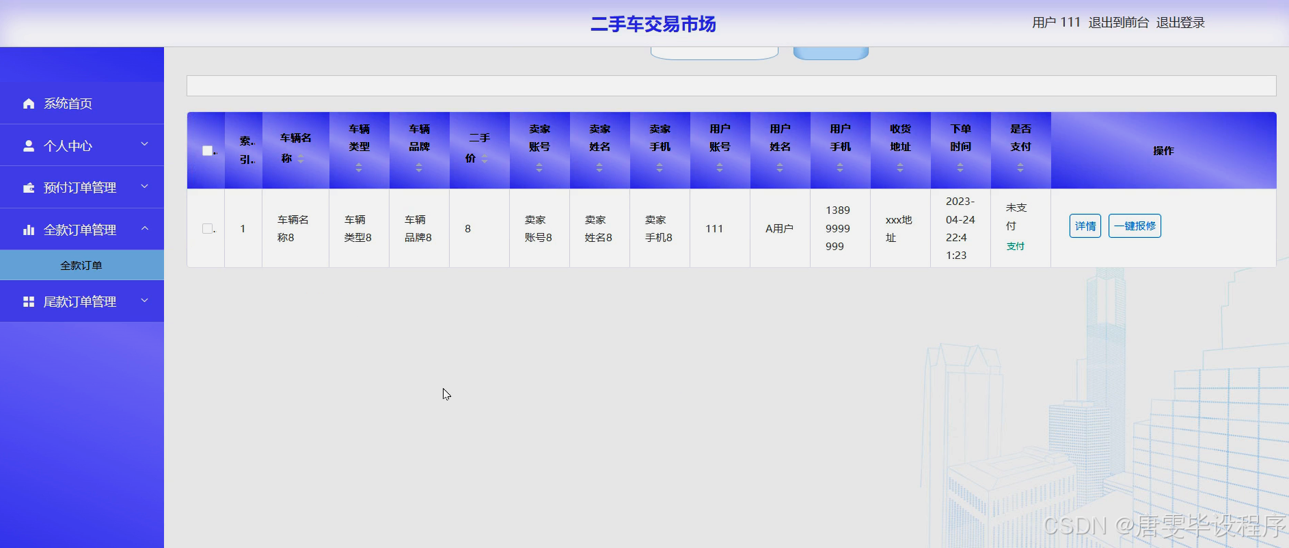Sort table by 车辆品牌 column arrows
Viewport: 1289px width, 548px height.
point(419,167)
